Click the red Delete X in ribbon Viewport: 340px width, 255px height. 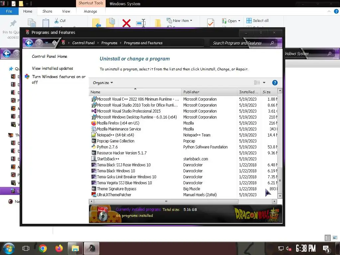tap(127, 23)
